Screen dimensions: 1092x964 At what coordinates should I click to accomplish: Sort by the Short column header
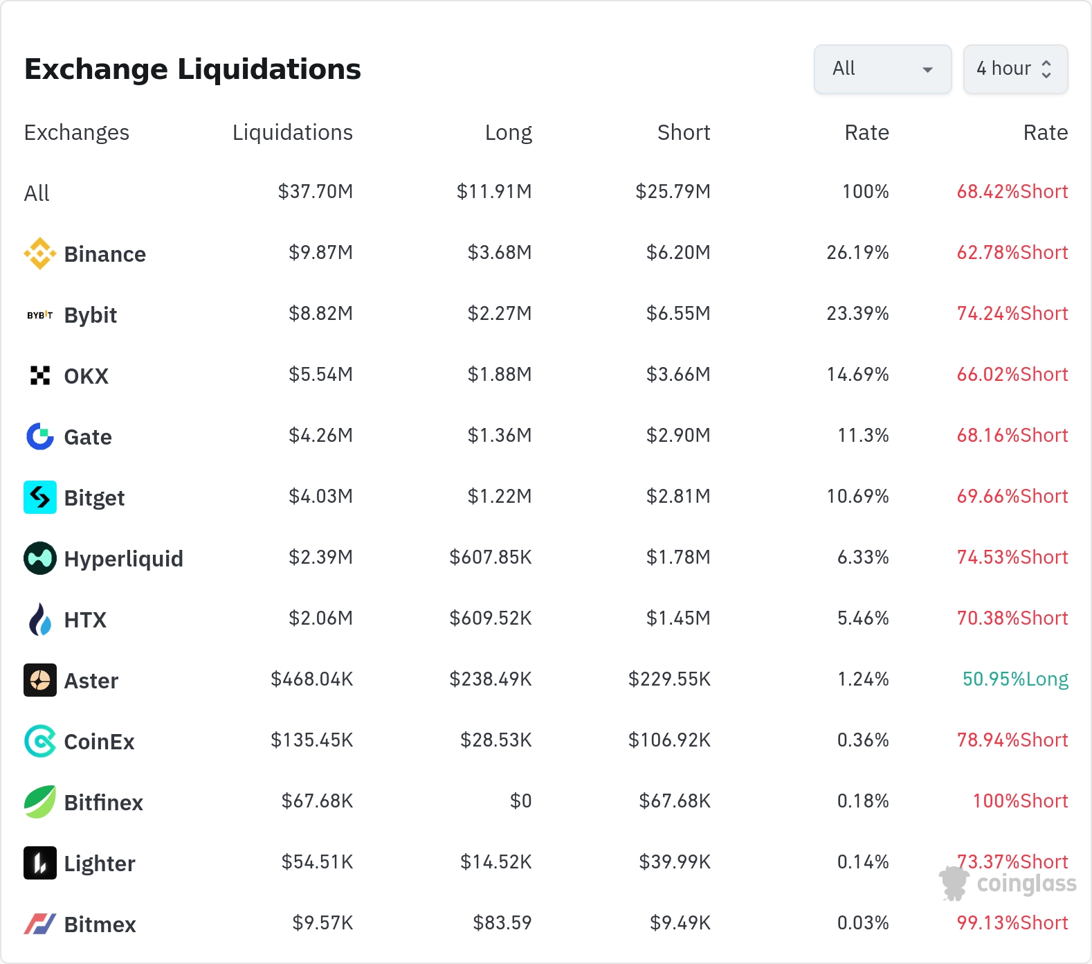click(683, 132)
